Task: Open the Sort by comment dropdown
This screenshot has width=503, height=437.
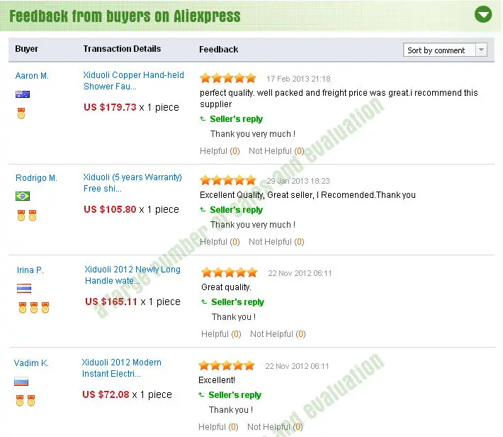Action: point(445,50)
